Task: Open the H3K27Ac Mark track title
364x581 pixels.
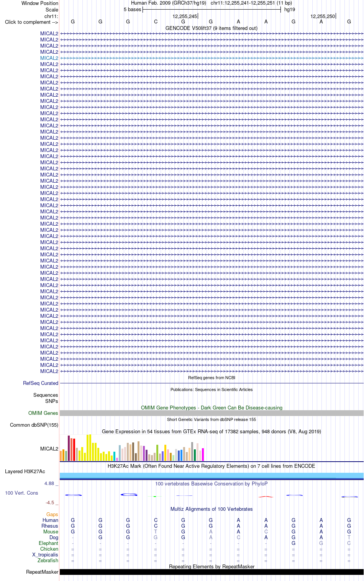Action: click(x=212, y=466)
